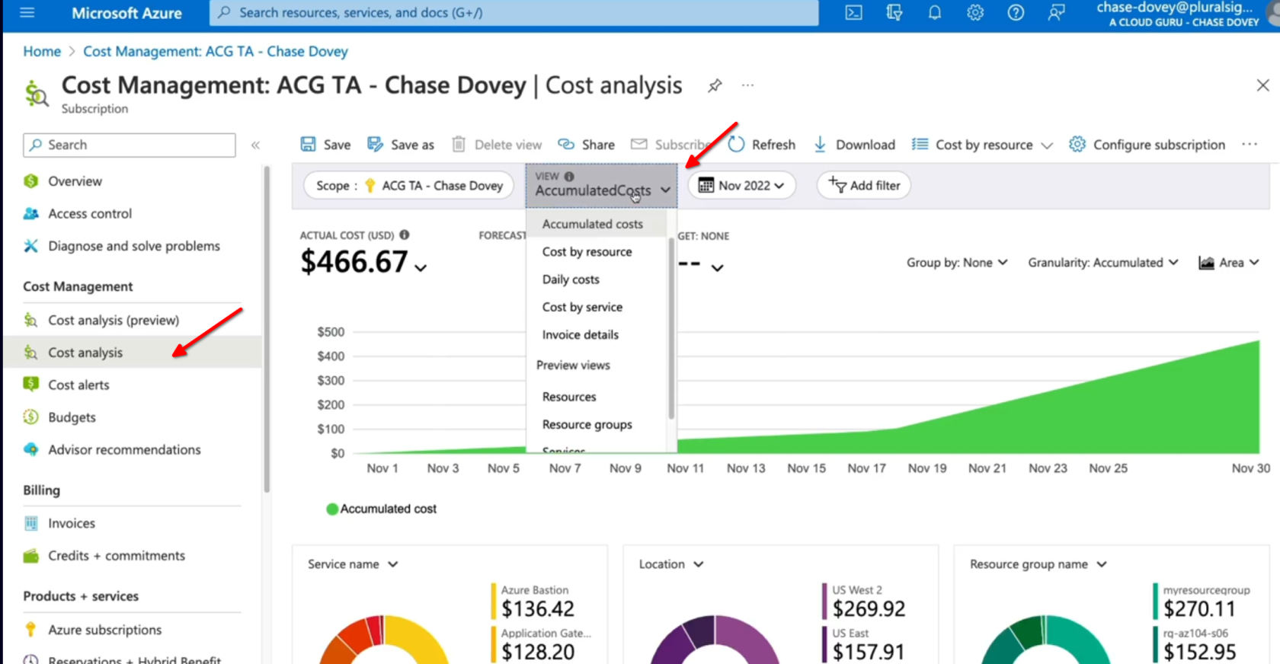The height and width of the screenshot is (664, 1280).
Task: Choose Daily costs from view list
Action: [x=571, y=279]
